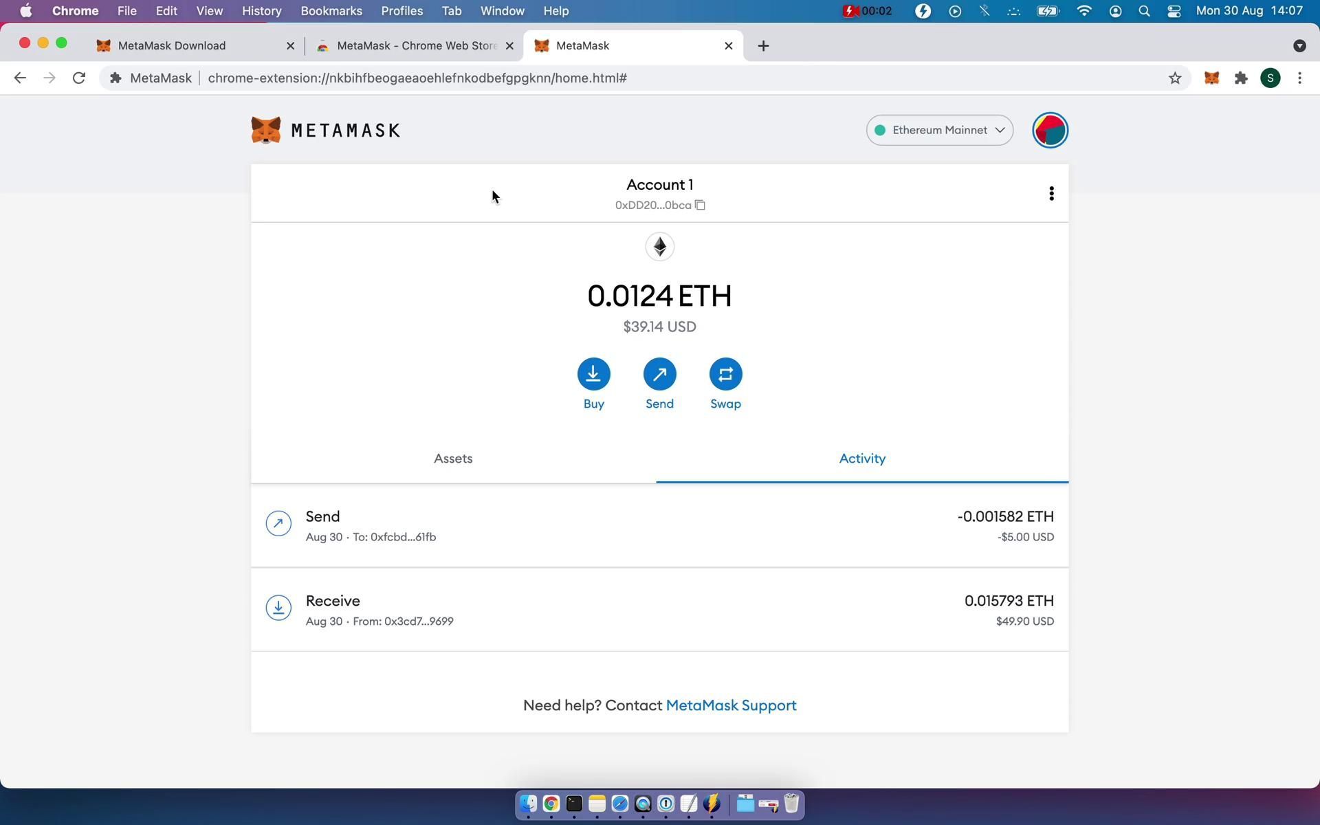Screen dimensions: 1320x825
Task: Switch to the Assets tab
Action: (x=452, y=459)
